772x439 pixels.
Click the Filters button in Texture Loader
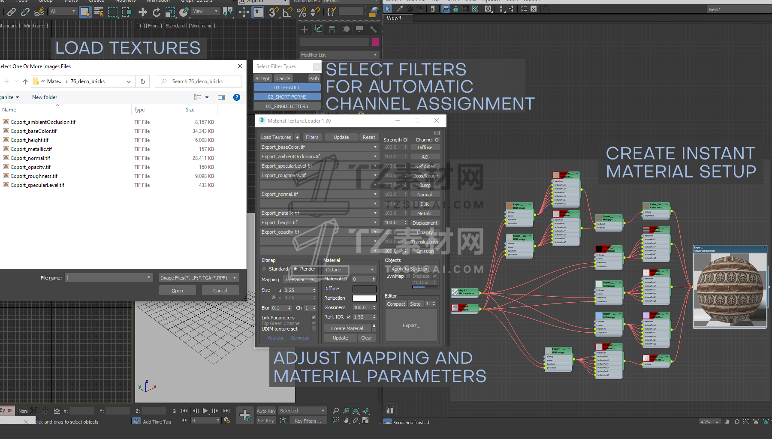pos(312,137)
